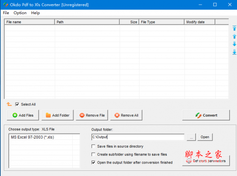Click the Okdo app icon in title bar
The image size is (237, 176).
coord(6,5)
